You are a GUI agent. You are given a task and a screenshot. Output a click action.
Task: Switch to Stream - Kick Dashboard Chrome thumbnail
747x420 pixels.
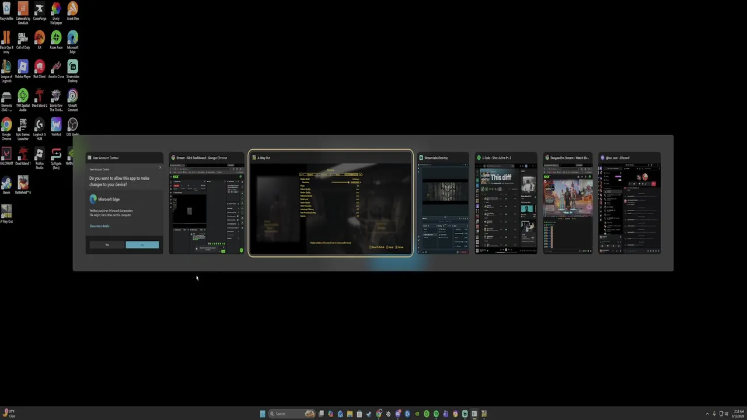click(x=207, y=203)
